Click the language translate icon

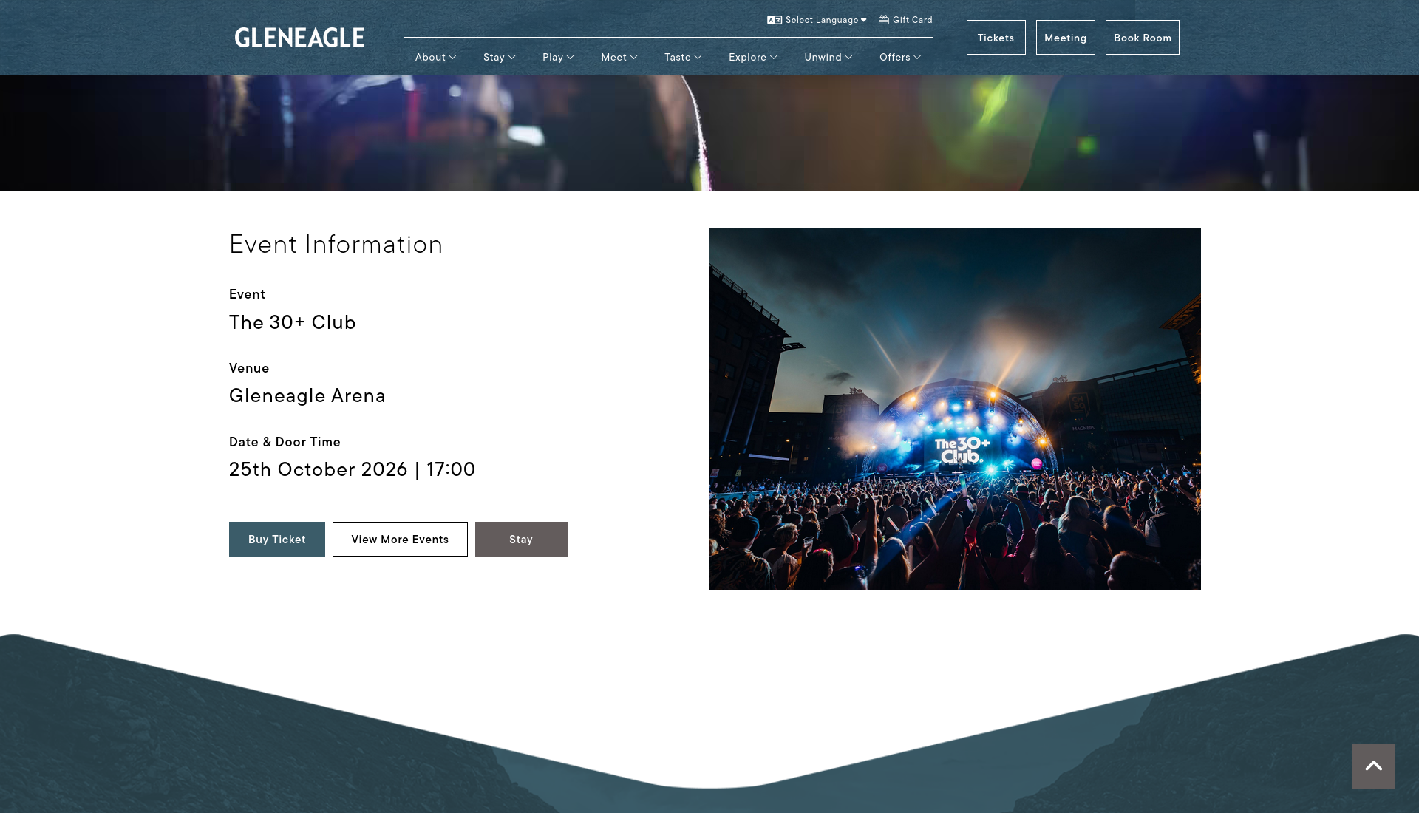[774, 20]
